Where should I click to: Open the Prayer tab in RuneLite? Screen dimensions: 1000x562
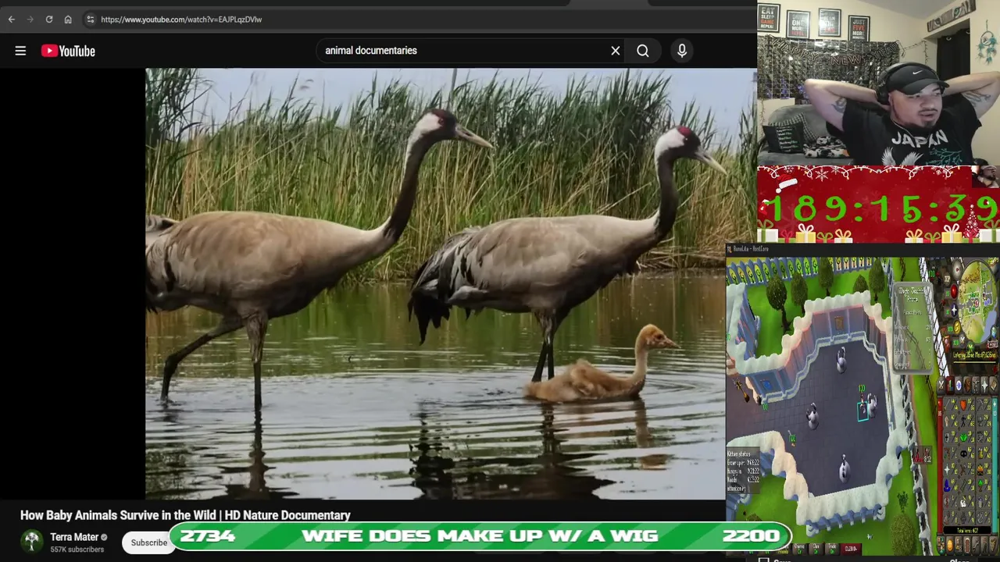tap(984, 384)
